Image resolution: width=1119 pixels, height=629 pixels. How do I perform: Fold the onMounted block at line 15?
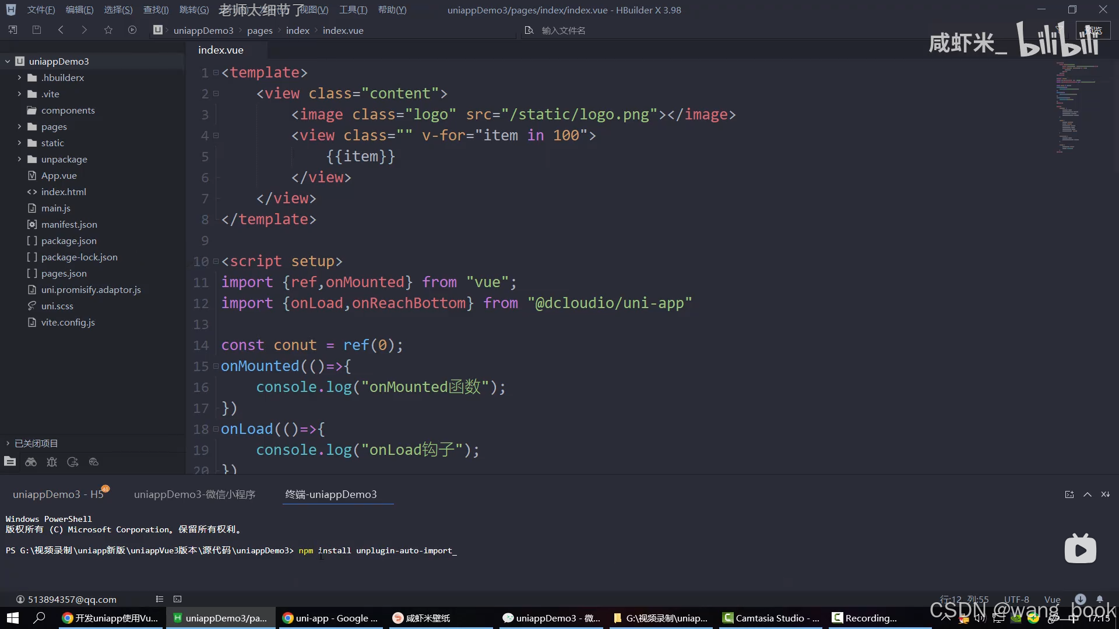pyautogui.click(x=216, y=366)
